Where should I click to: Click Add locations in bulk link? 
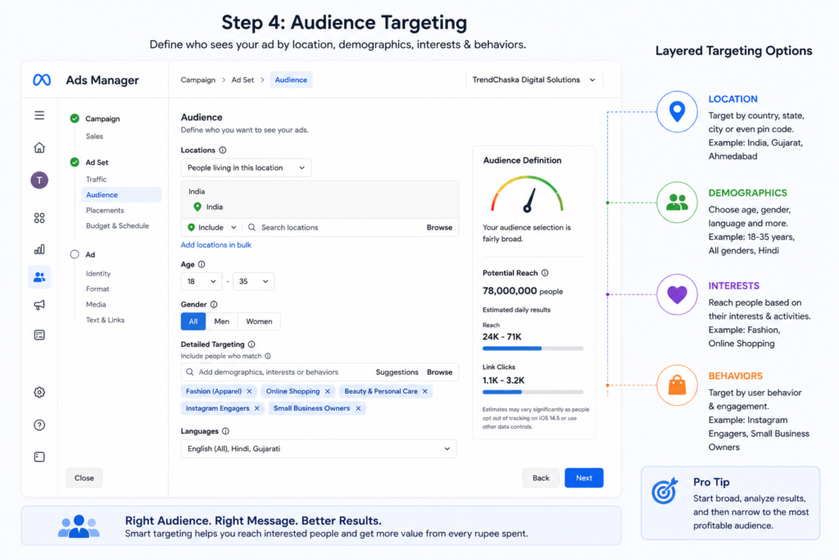216,244
